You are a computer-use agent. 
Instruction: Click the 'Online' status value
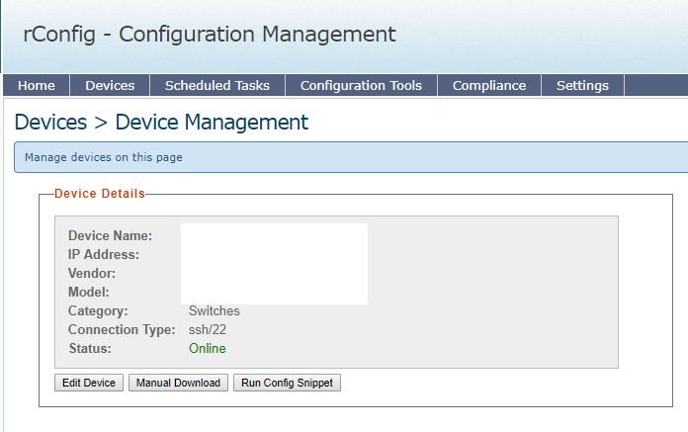[208, 348]
